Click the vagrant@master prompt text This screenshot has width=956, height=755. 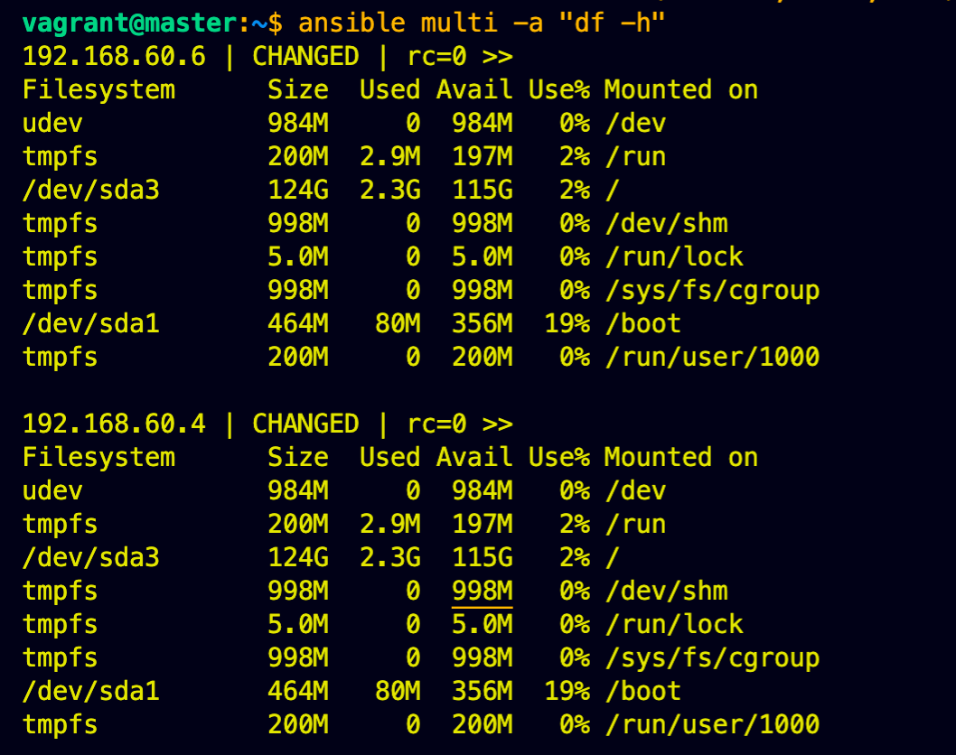pyautogui.click(x=130, y=23)
